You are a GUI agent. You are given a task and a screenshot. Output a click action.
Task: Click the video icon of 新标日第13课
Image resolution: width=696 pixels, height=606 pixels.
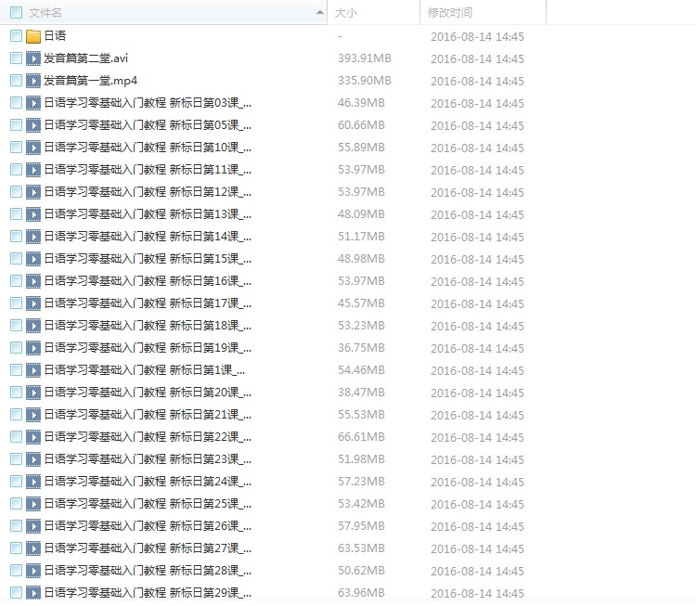pos(33,214)
